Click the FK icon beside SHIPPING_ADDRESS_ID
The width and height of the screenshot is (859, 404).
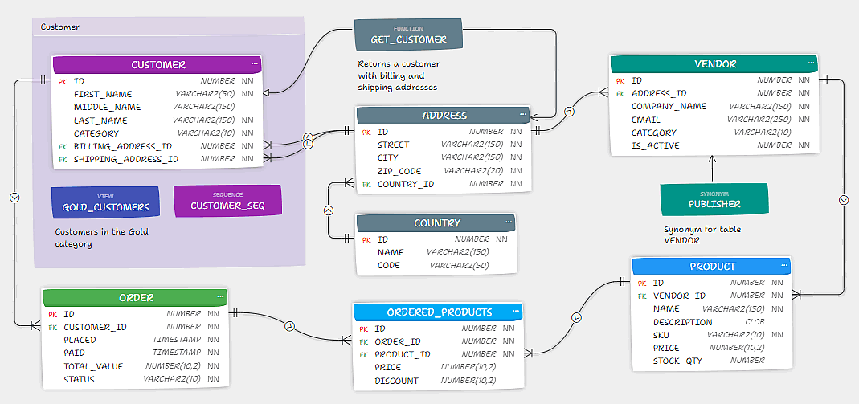62,160
